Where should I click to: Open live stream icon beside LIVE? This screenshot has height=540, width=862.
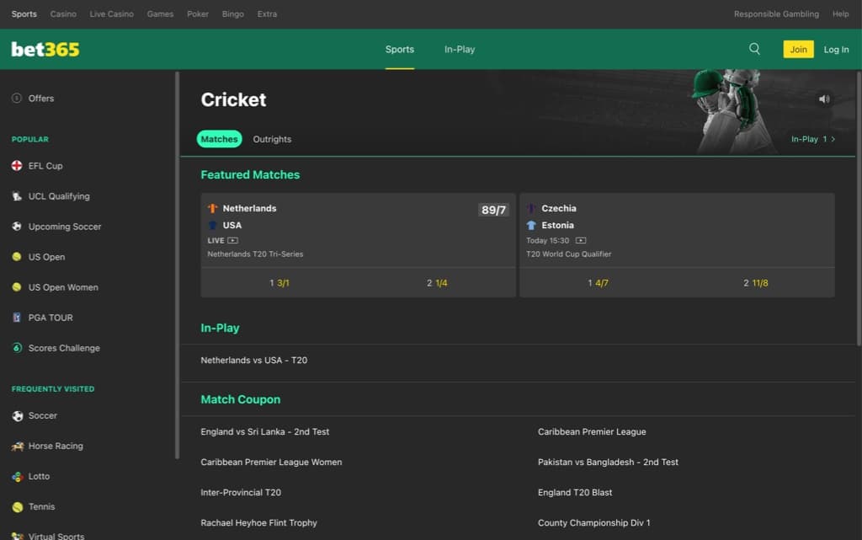click(x=233, y=240)
